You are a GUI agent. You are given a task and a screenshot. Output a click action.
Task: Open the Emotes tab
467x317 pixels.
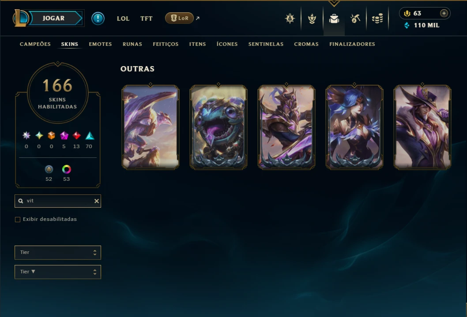[x=100, y=44]
